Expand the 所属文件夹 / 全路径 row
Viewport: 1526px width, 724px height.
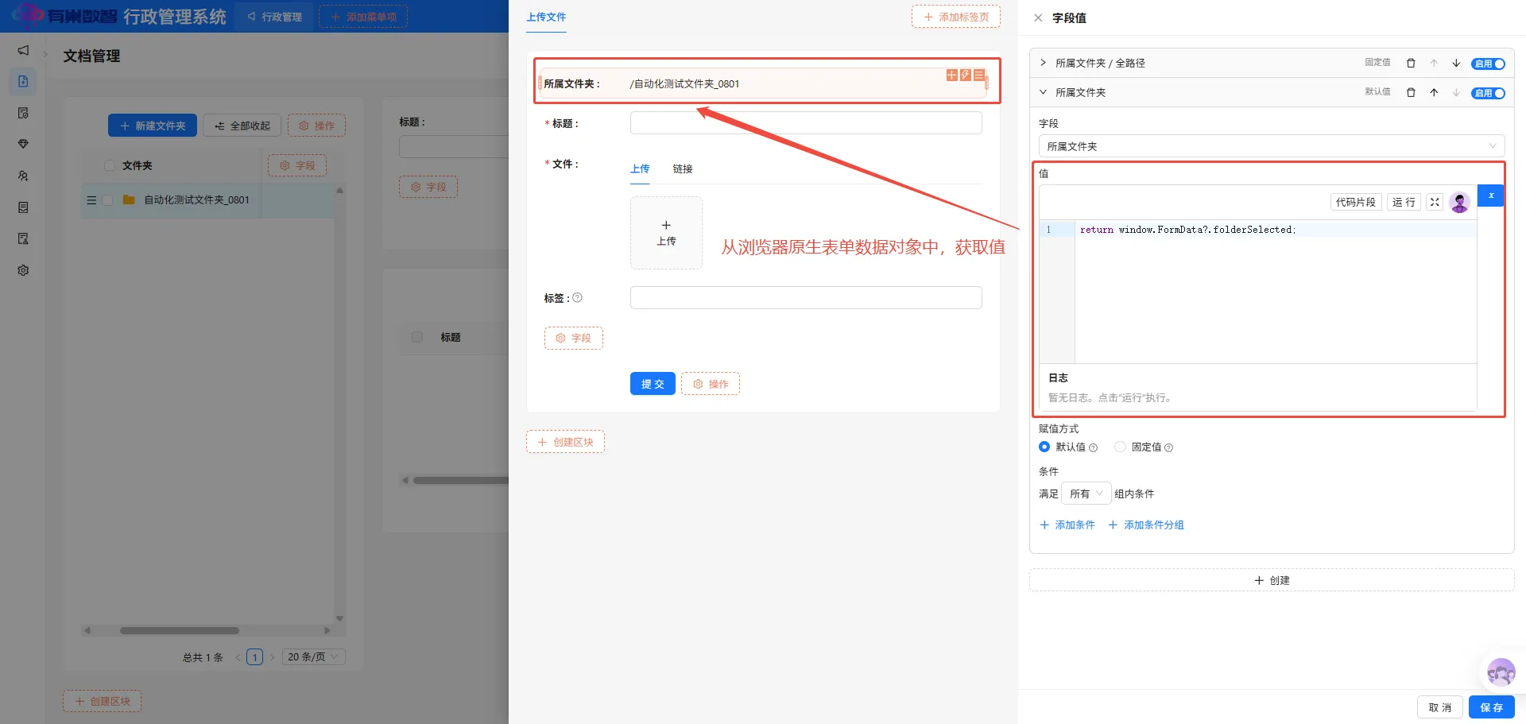pos(1043,63)
